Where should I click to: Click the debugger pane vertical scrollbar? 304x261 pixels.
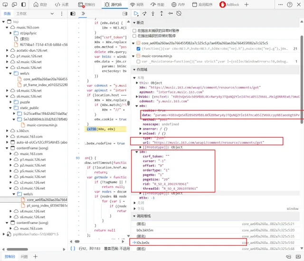302,79
